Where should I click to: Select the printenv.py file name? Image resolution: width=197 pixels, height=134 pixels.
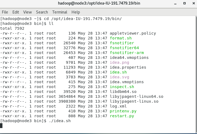click(x=123, y=111)
